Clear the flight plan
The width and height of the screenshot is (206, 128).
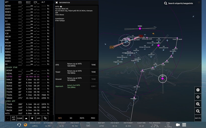pos(20,118)
